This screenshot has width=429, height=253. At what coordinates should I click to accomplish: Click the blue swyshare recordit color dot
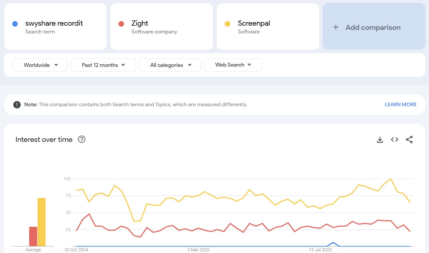pyautogui.click(x=15, y=24)
